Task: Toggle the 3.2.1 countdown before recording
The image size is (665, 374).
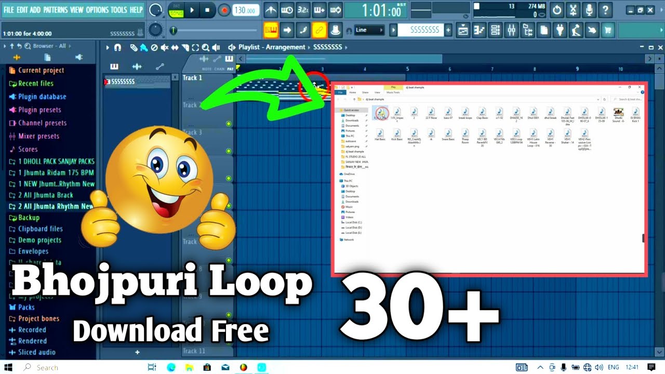Action: pyautogui.click(x=303, y=10)
